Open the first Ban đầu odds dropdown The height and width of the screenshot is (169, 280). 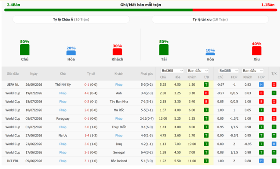click(198, 71)
